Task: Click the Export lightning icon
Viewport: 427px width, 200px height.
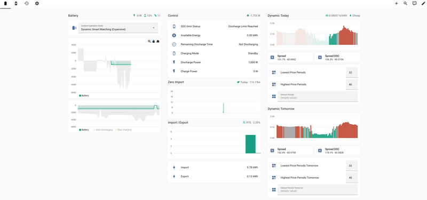Action: click(x=175, y=177)
